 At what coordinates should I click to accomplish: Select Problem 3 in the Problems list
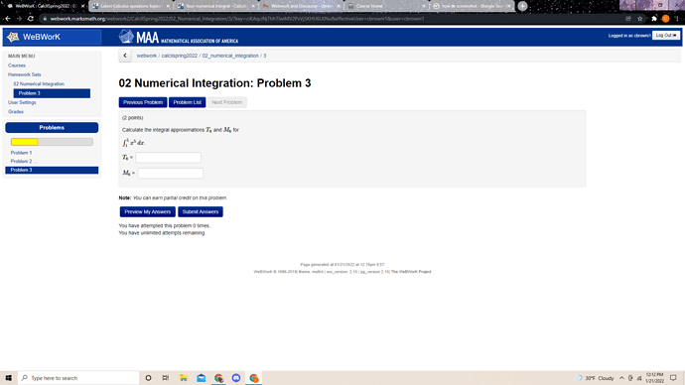click(52, 171)
